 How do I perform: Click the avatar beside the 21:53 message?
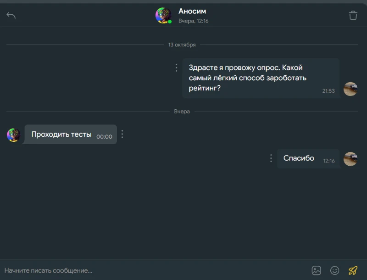tap(350, 89)
